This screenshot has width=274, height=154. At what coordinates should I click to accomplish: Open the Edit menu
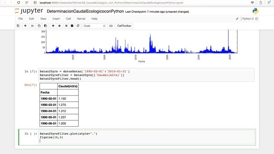point(31,19)
